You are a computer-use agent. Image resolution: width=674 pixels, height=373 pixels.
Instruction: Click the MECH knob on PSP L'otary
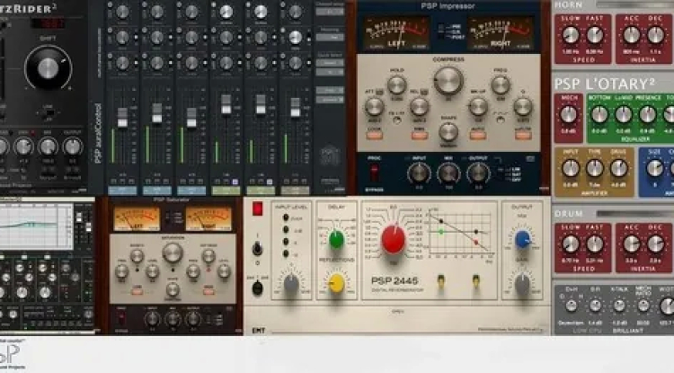pyautogui.click(x=568, y=114)
